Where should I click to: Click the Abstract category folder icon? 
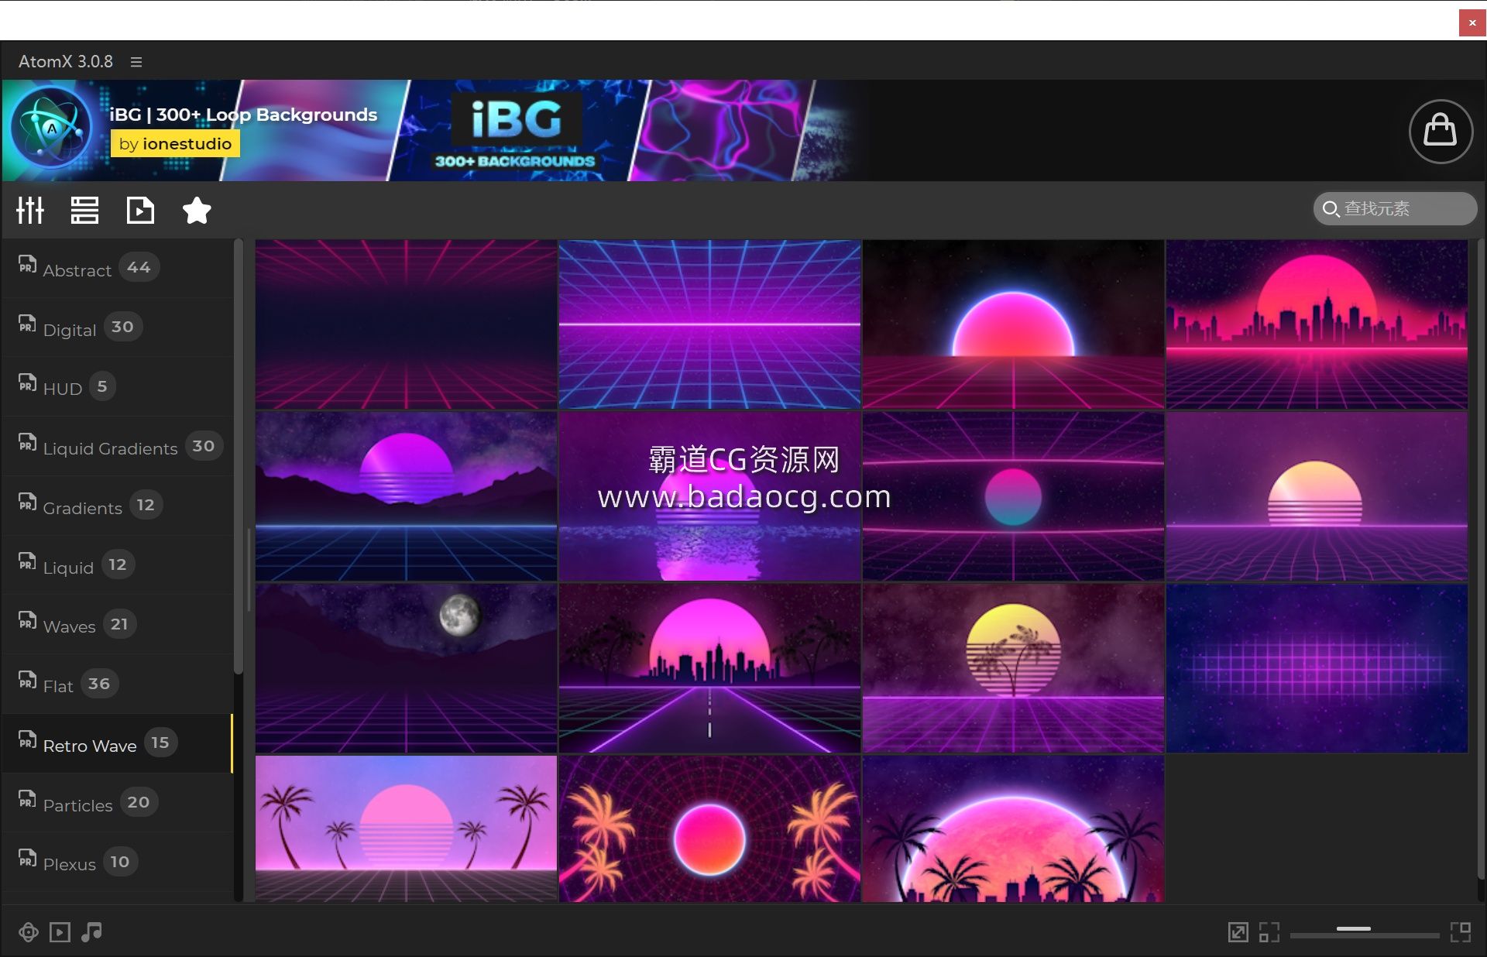[x=27, y=264]
